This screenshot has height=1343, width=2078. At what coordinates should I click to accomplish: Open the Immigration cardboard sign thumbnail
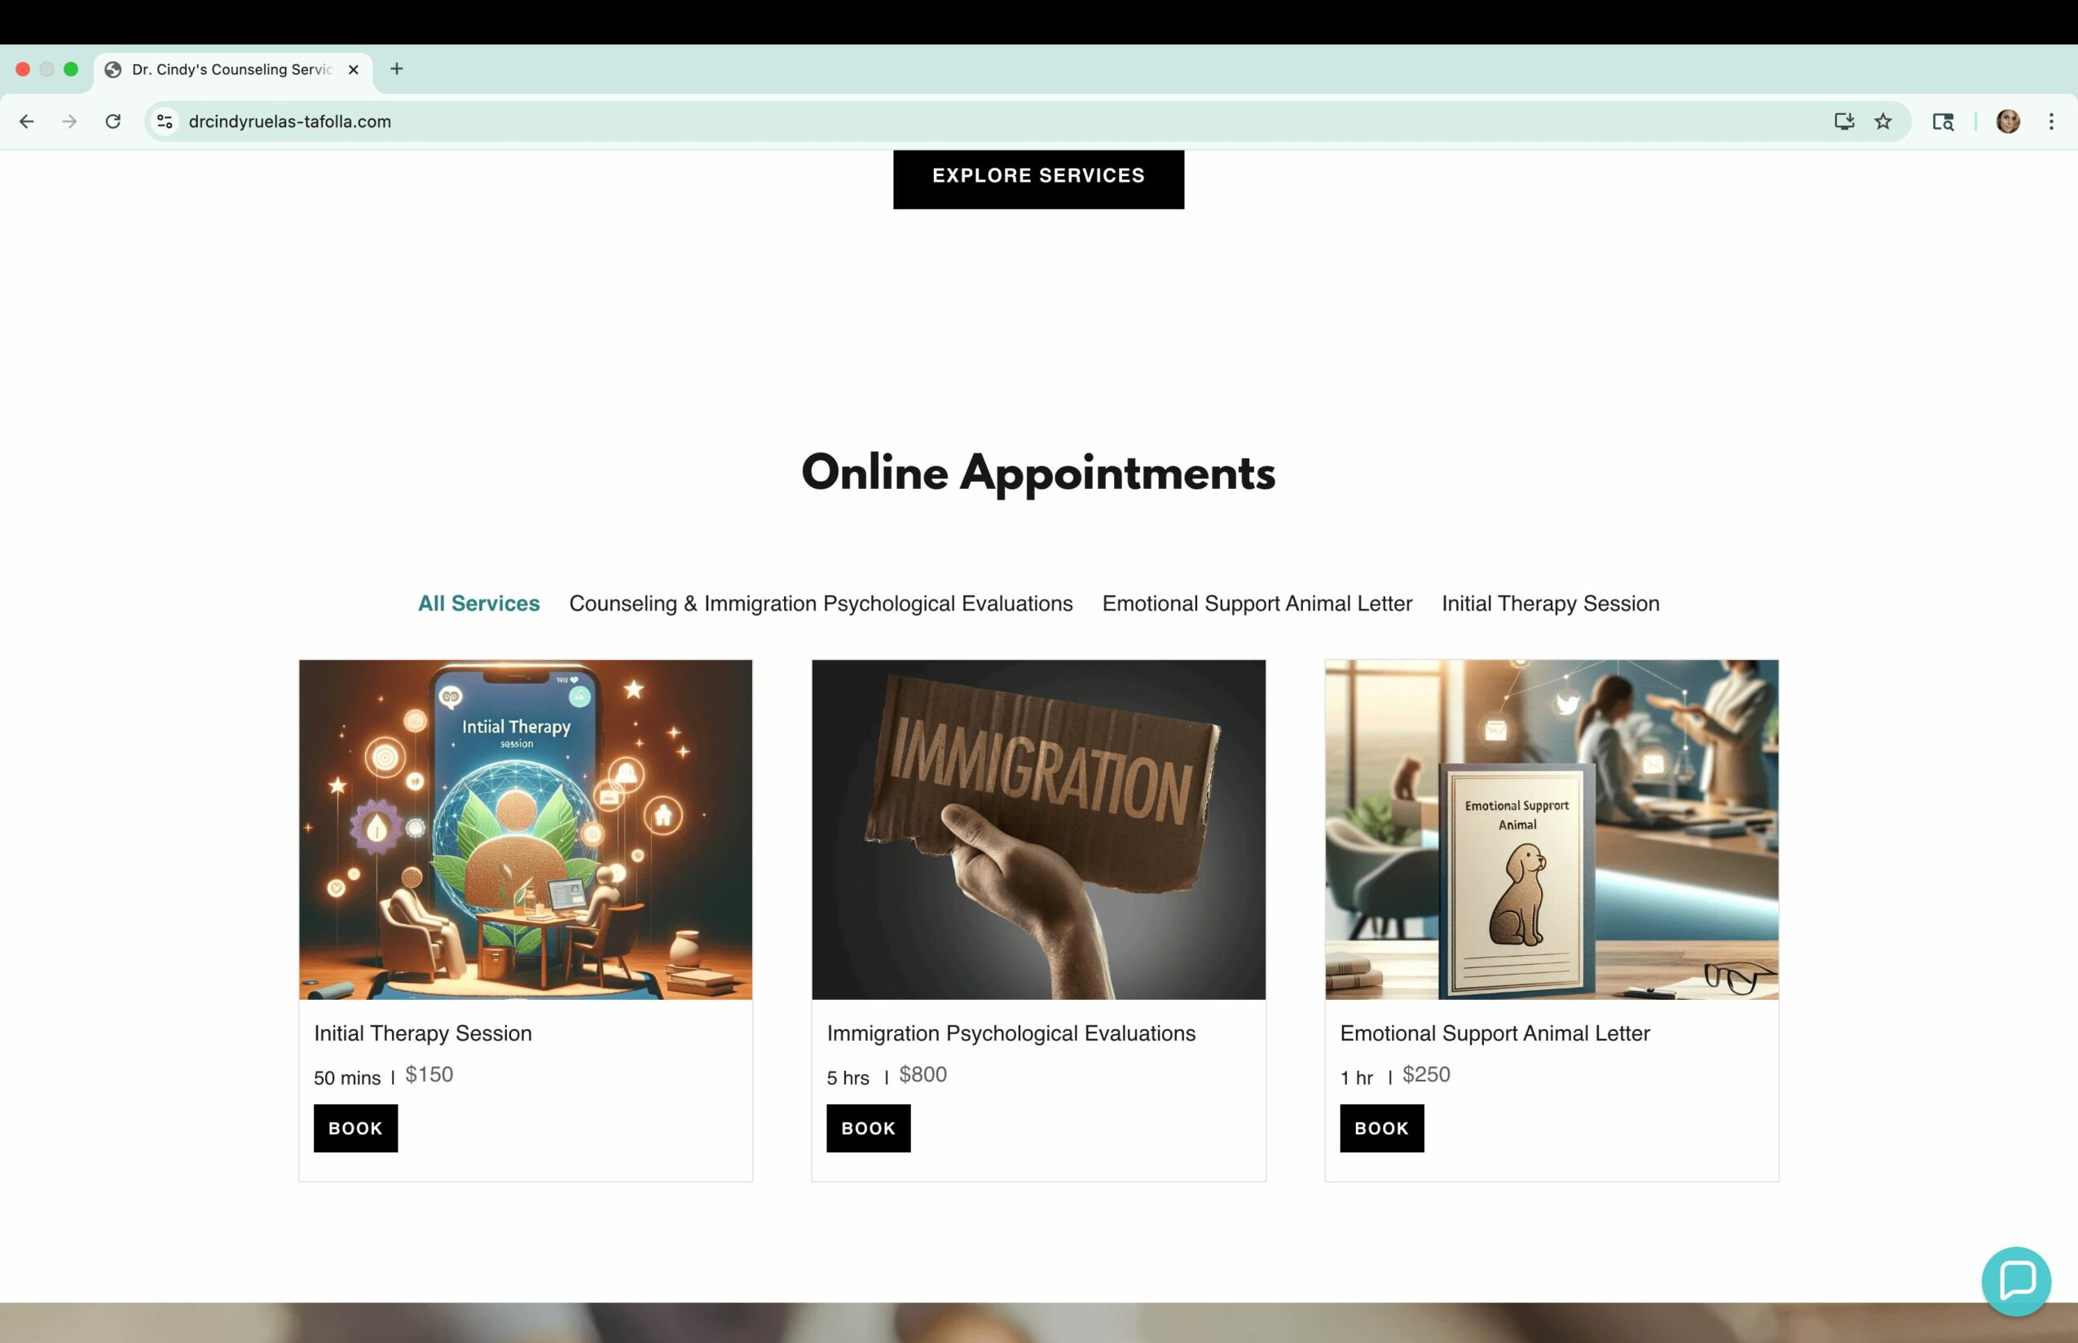pos(1037,830)
